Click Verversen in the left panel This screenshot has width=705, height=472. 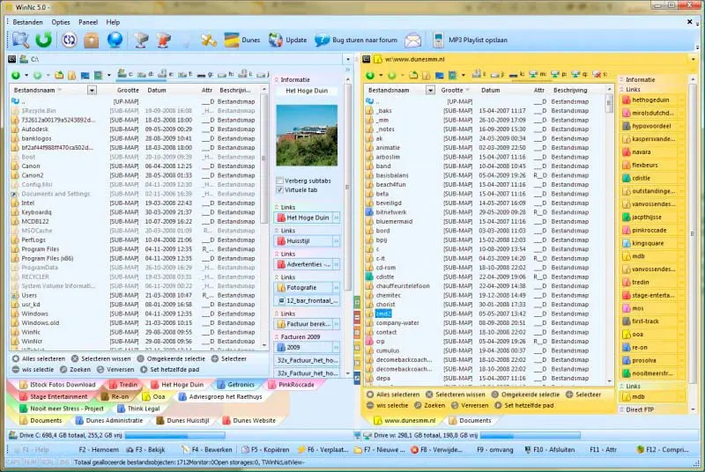pyautogui.click(x=115, y=370)
